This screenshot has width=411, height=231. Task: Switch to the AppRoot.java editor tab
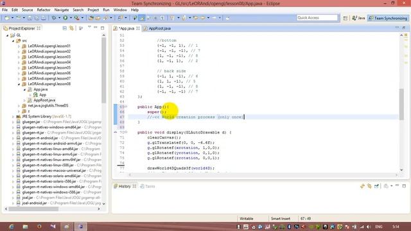(x=157, y=28)
